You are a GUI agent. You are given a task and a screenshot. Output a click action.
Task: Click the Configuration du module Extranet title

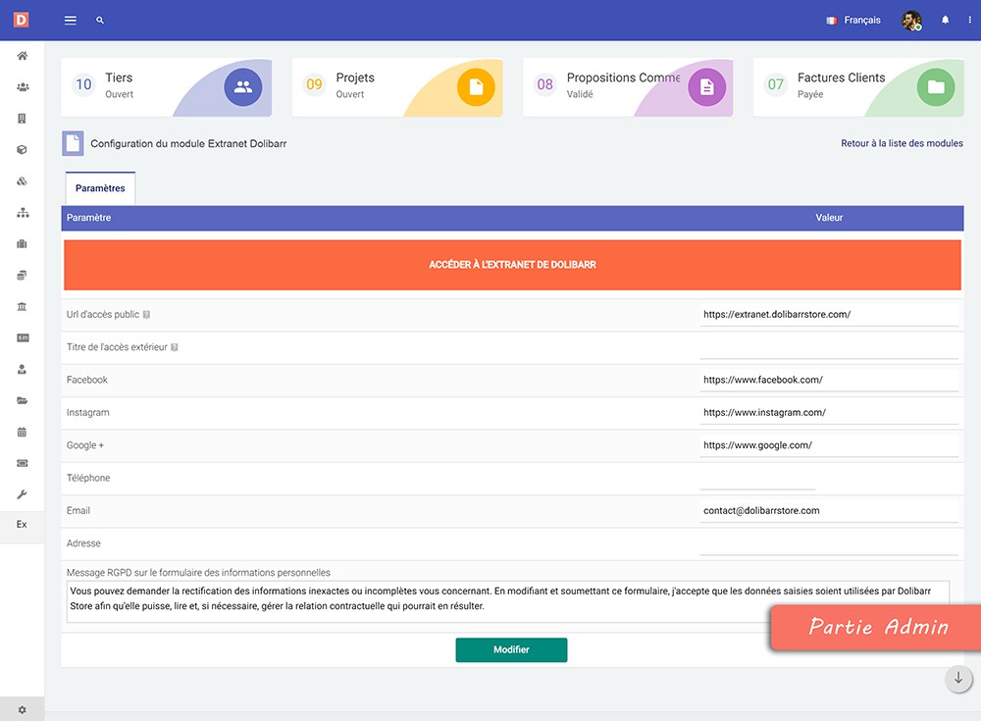188,143
